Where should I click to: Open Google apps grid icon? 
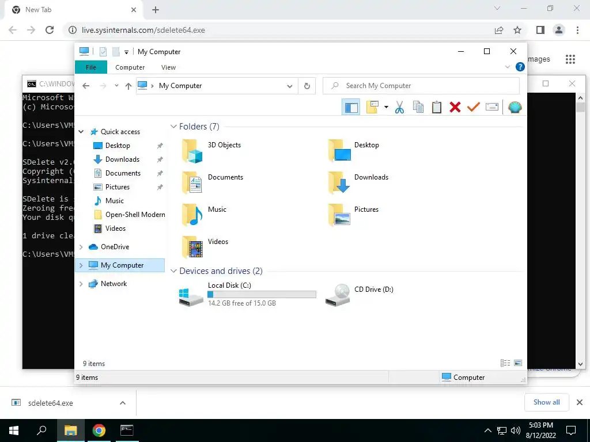(x=570, y=59)
